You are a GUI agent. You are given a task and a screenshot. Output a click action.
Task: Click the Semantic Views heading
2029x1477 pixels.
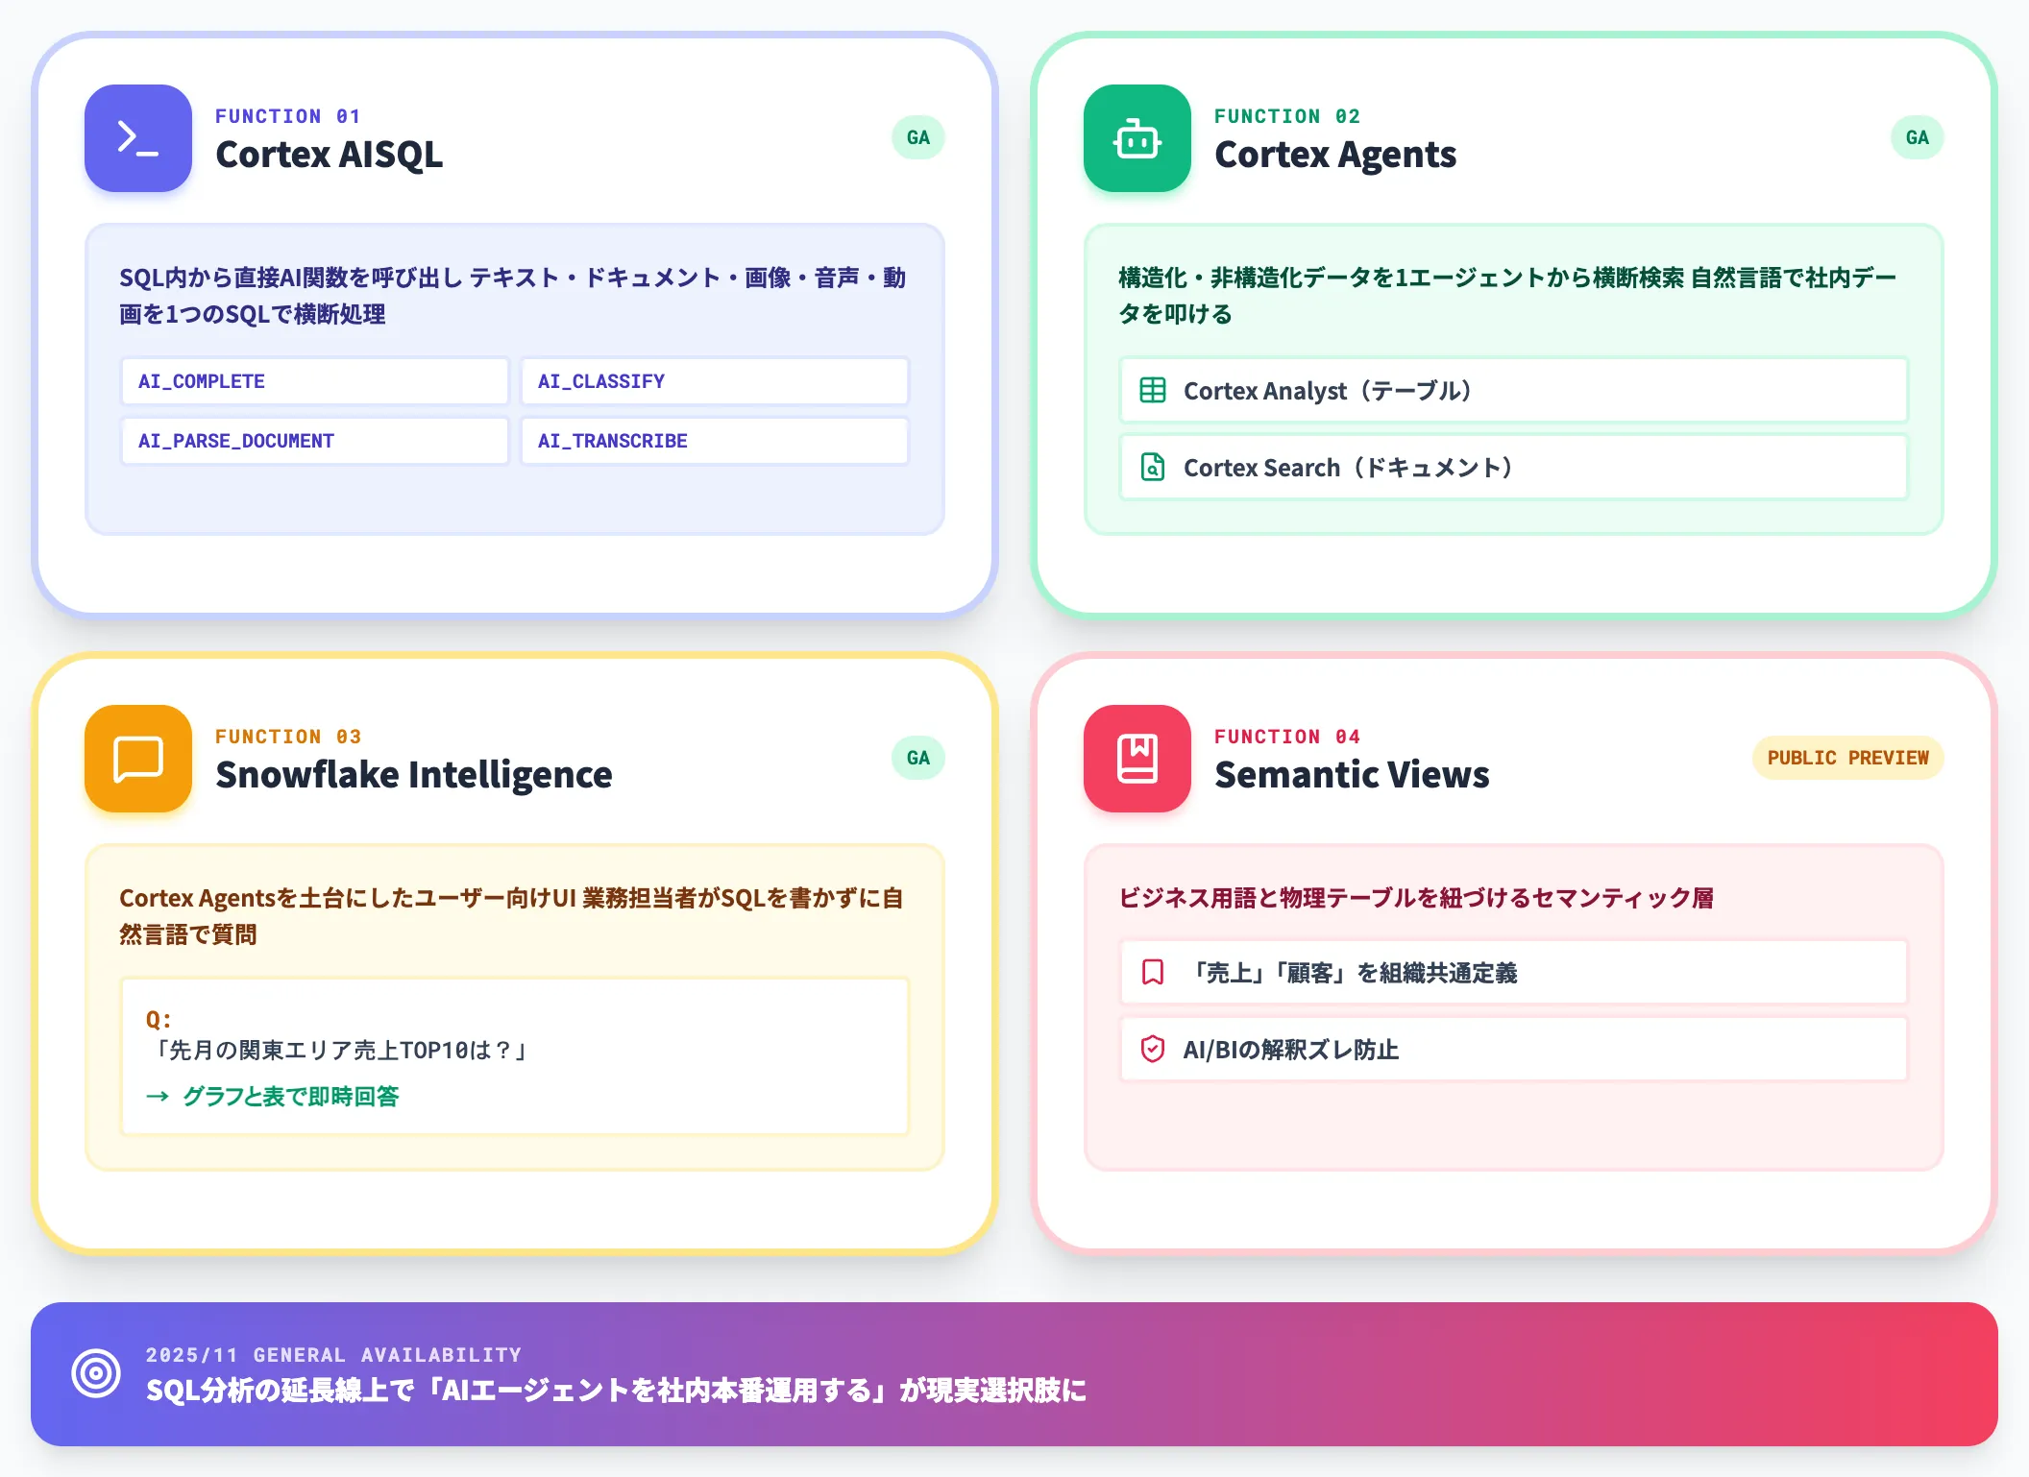[1352, 775]
